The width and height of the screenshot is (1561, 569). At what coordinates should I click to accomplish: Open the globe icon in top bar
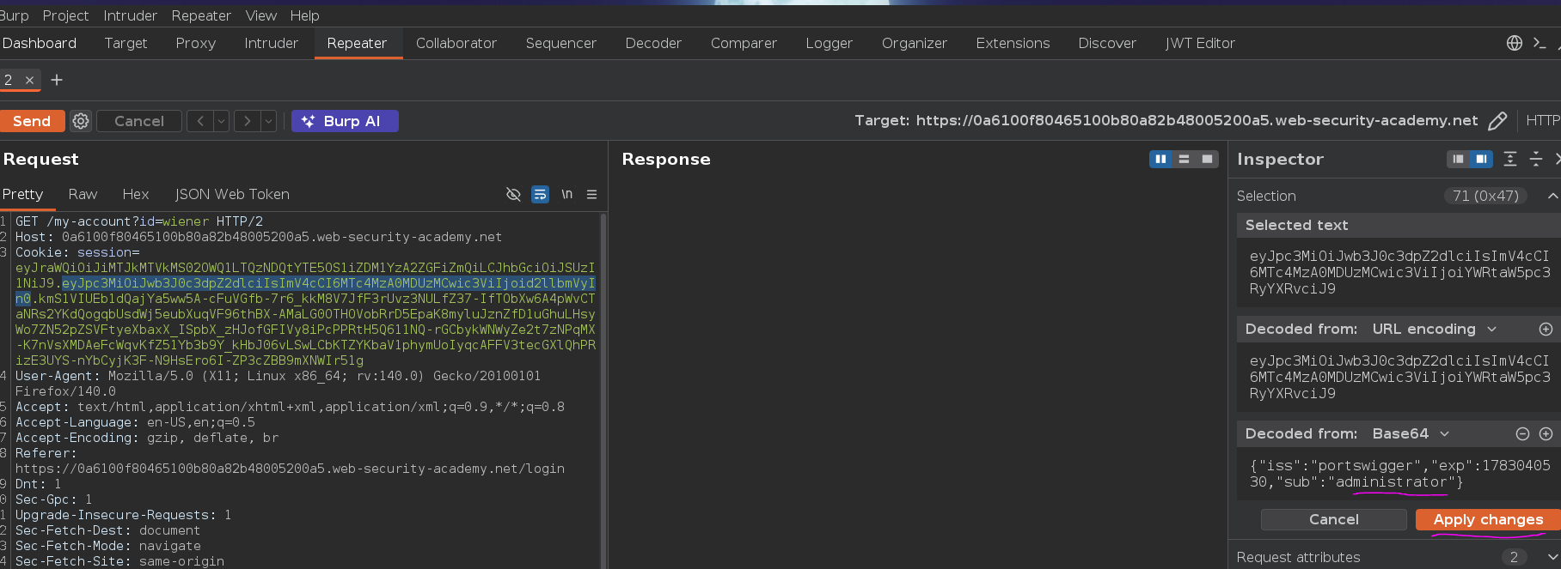[1515, 43]
